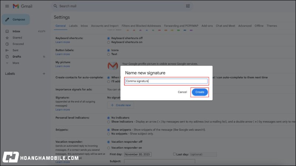Viewport: 296px width, 166px height.
Task: Click the vacation Subject field
Action: [x=159, y=161]
